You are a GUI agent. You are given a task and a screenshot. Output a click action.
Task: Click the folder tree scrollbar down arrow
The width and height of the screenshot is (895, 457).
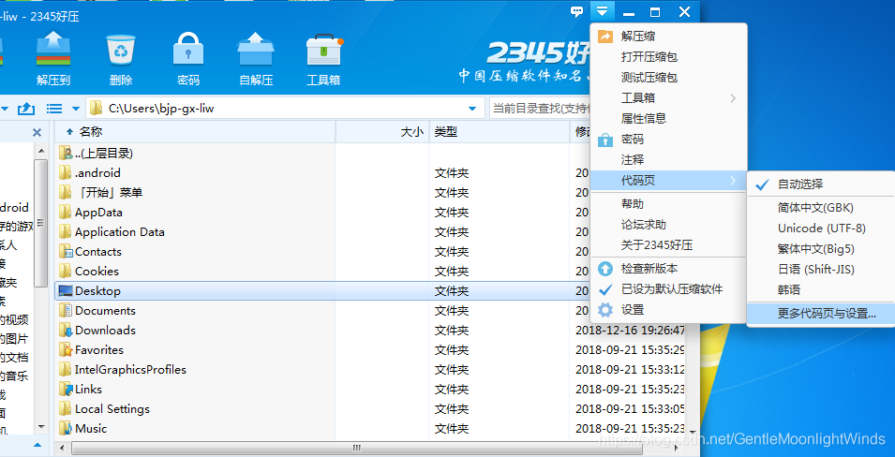coord(41,427)
